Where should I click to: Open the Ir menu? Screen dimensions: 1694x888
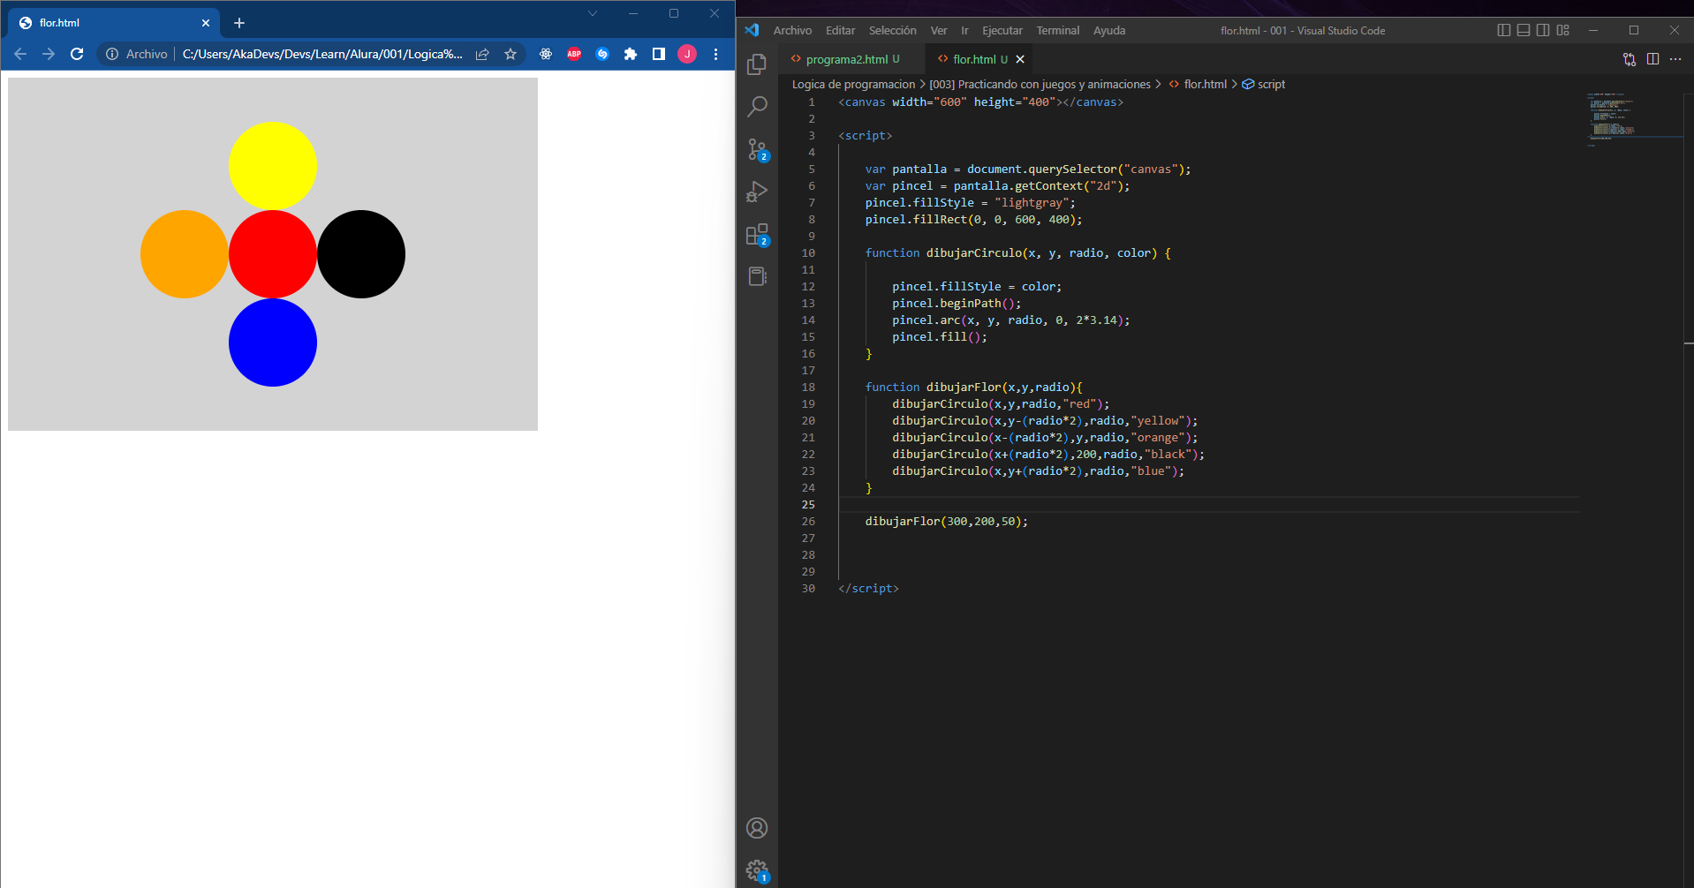[x=964, y=30]
